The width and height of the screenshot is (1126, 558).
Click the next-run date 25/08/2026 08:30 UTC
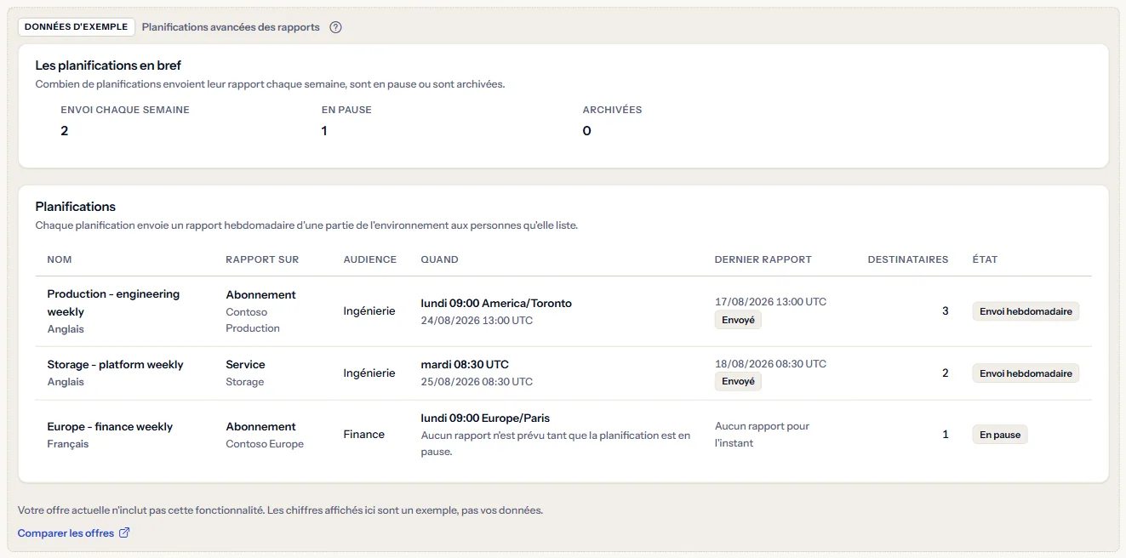477,382
